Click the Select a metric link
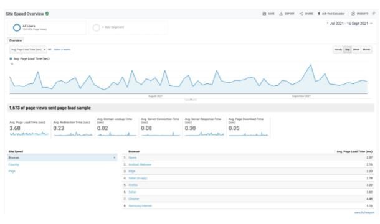380x224 pixels. click(x=62, y=50)
